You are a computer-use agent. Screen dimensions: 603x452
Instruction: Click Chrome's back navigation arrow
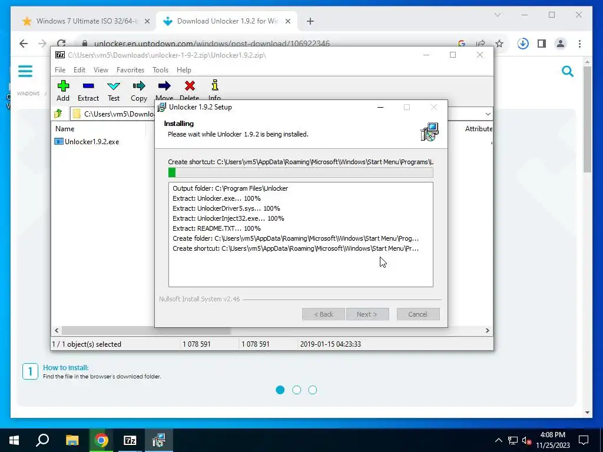click(x=24, y=44)
